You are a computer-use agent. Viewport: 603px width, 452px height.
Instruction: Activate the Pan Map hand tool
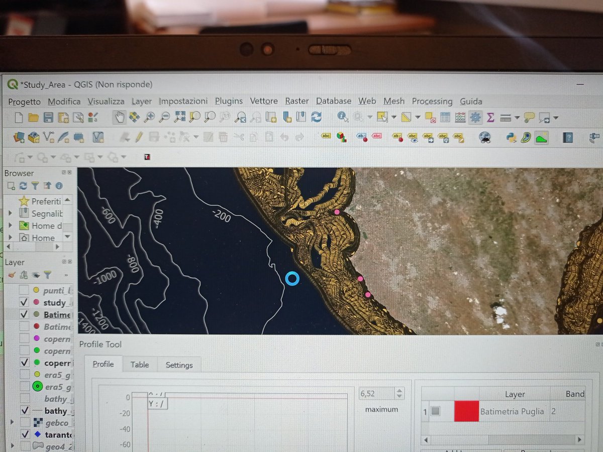click(120, 118)
